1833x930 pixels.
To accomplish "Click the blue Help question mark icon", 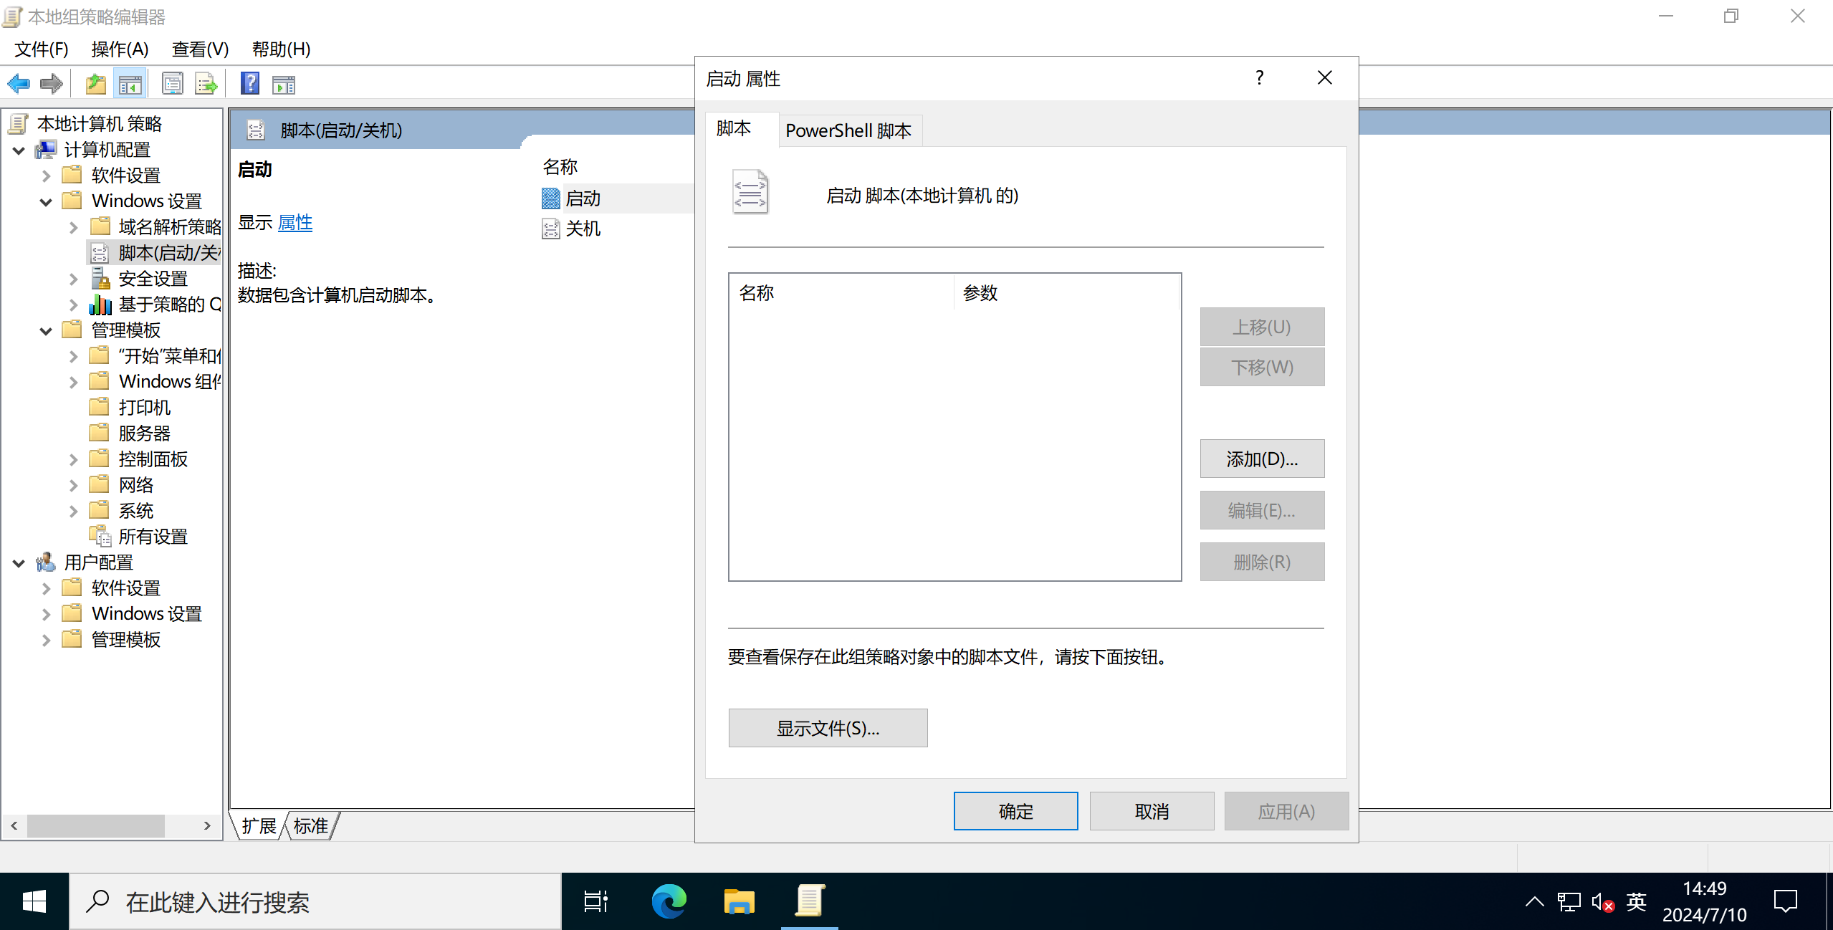I will tap(249, 84).
